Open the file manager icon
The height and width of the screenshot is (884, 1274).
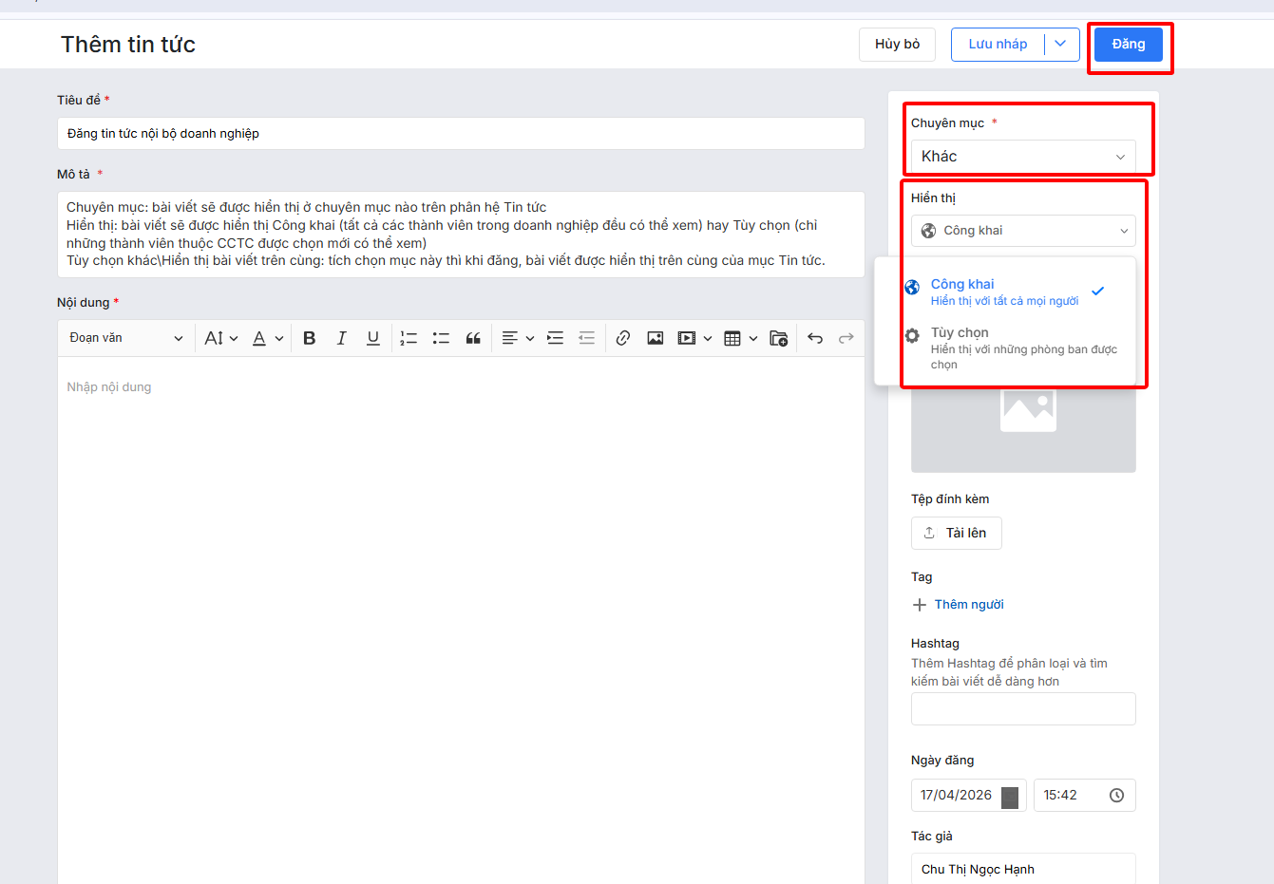click(x=779, y=338)
